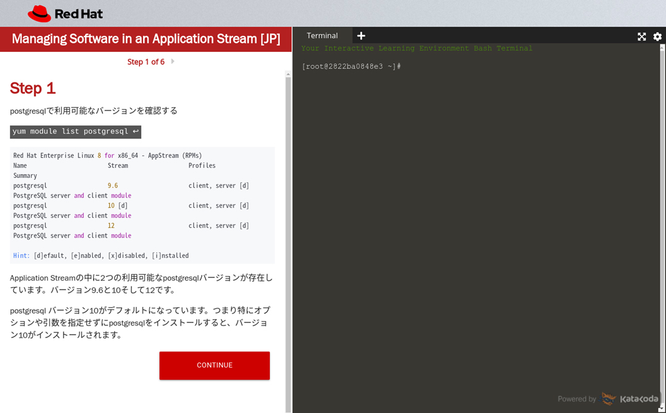Click the Step 1 of 6 label

pos(146,62)
